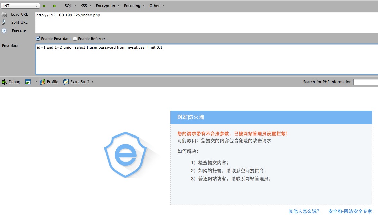
Task: Expand the XSS dropdown menu
Action: pyautogui.click(x=86, y=6)
